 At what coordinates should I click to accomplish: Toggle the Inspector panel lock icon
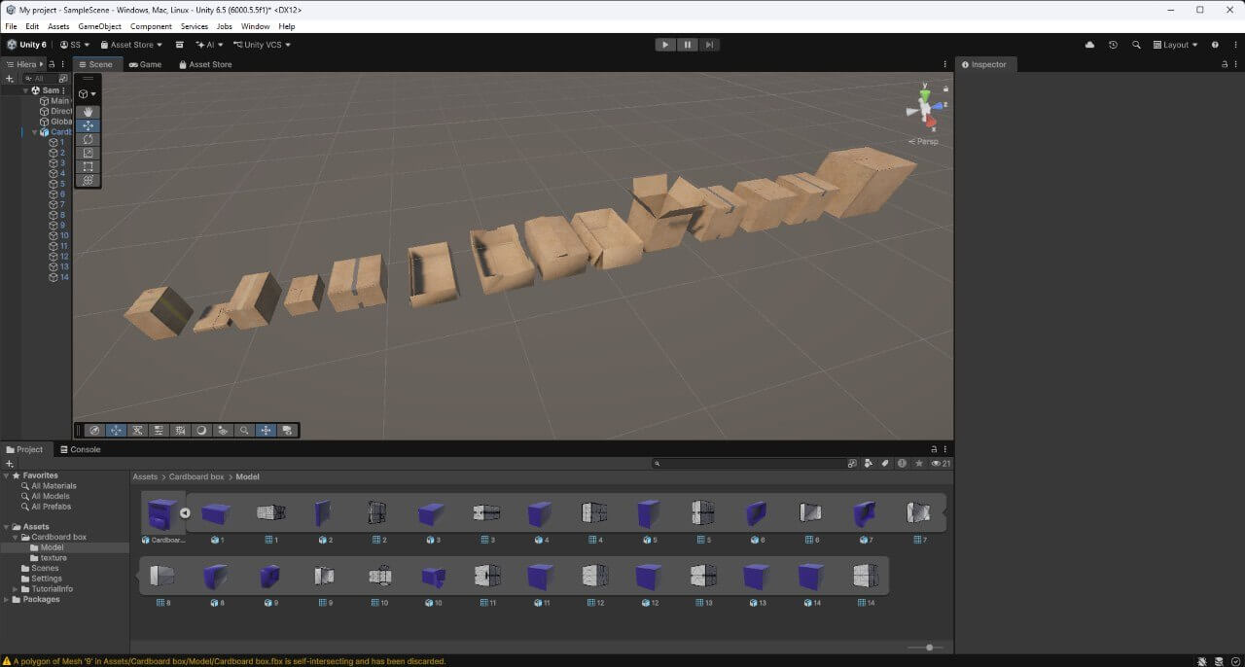click(x=1225, y=64)
